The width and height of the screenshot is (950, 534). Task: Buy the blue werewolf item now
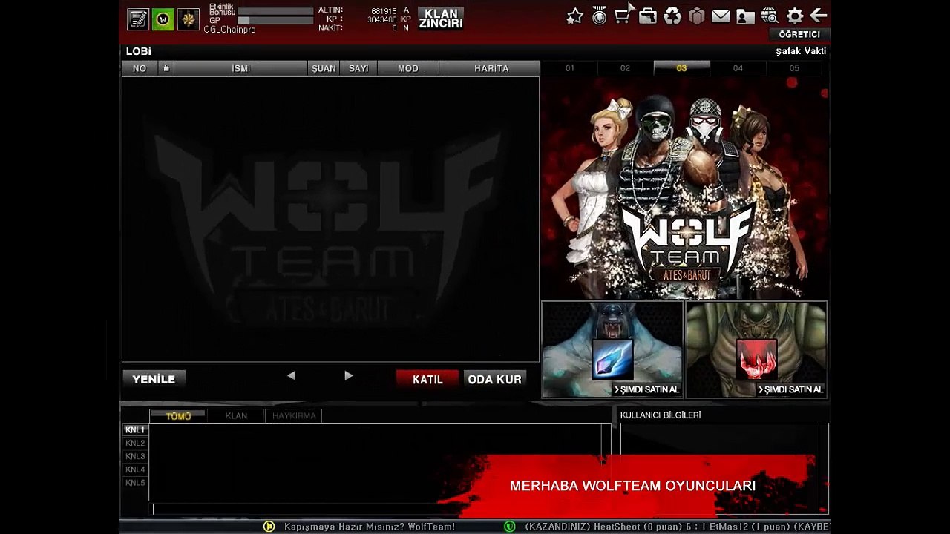646,390
